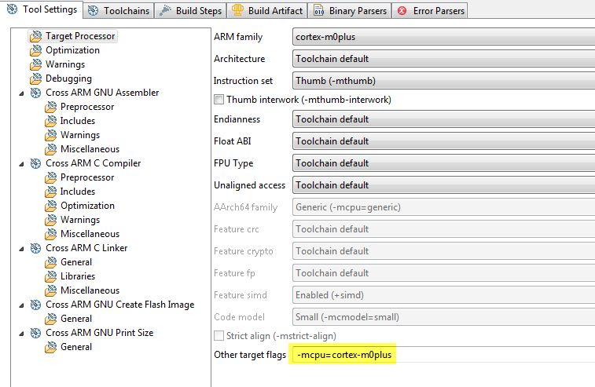Open the Tool Settings tab

42,9
